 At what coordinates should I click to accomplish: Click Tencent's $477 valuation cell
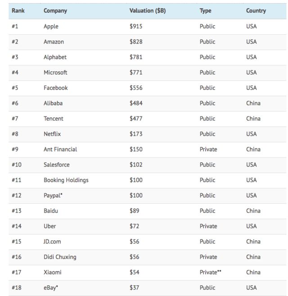click(x=136, y=119)
